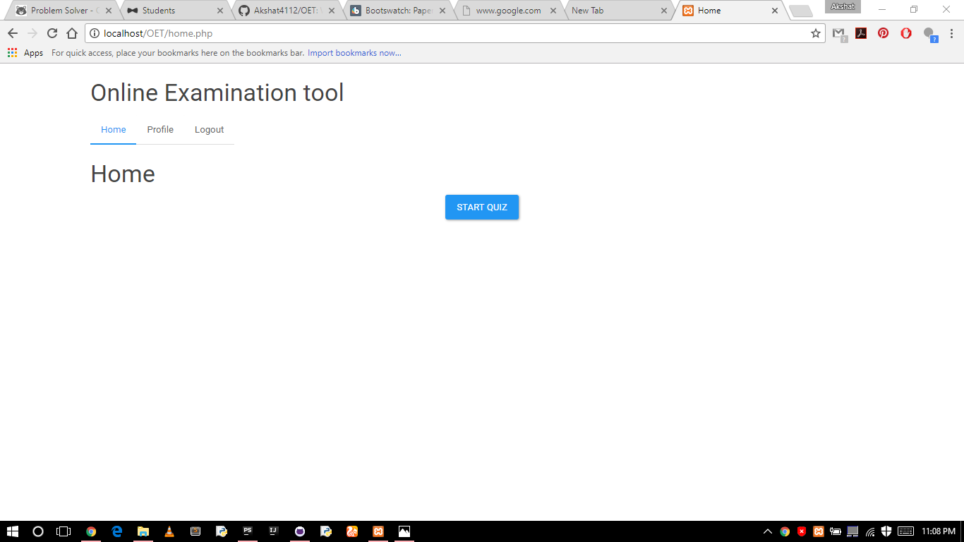Close the Bootswatch: Paper tab
This screenshot has width=964, height=542.
[442, 11]
